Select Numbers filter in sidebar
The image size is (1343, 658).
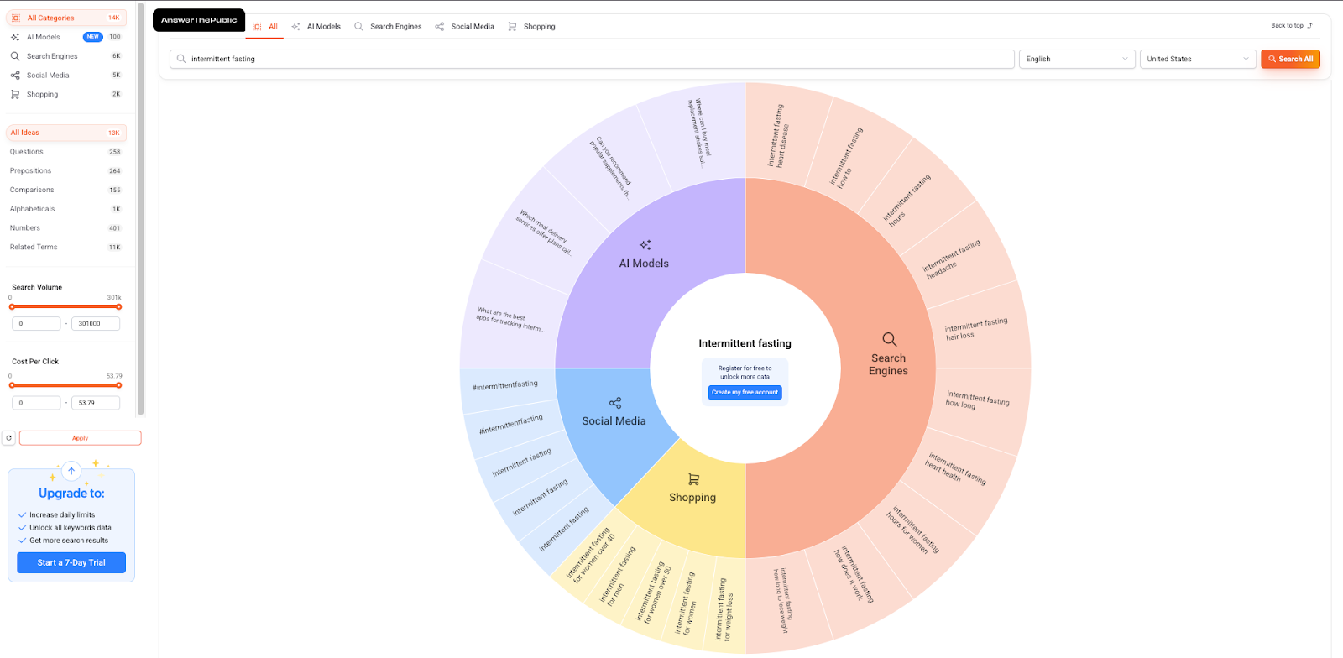[x=66, y=228]
